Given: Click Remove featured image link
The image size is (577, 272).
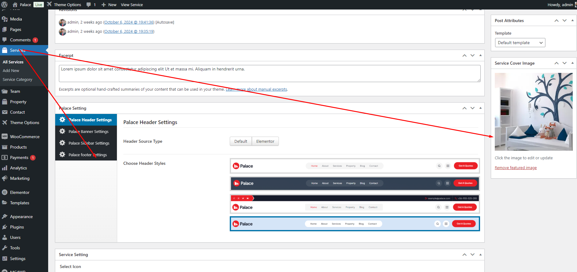Looking at the screenshot, I should [516, 168].
